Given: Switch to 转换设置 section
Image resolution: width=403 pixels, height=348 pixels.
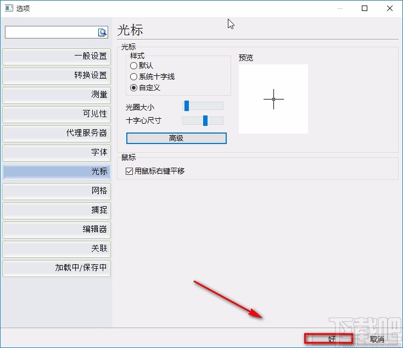Looking at the screenshot, I should tap(57, 75).
